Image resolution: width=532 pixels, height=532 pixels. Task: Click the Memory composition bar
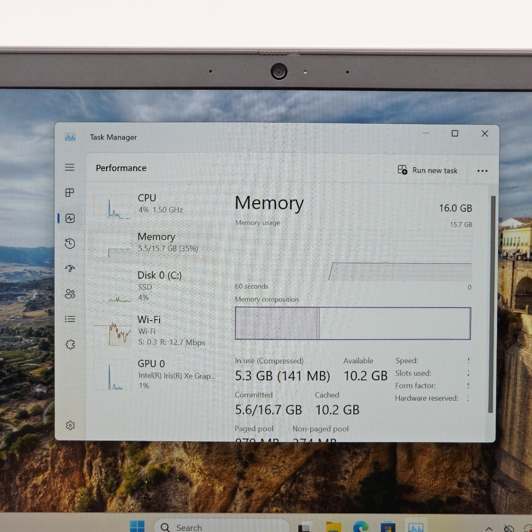click(353, 323)
